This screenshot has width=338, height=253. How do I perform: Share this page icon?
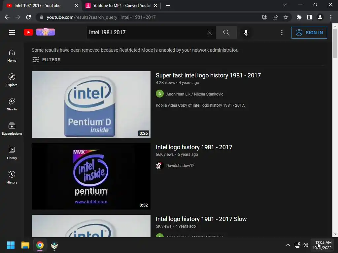pos(275,17)
